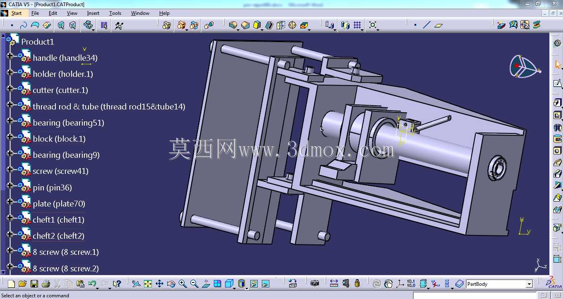Click the Open file folder icon
The width and height of the screenshot is (563, 299).
[22, 284]
